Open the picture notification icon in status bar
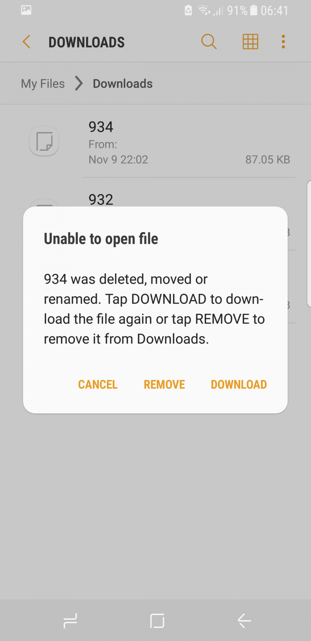The width and height of the screenshot is (311, 641). point(26,10)
